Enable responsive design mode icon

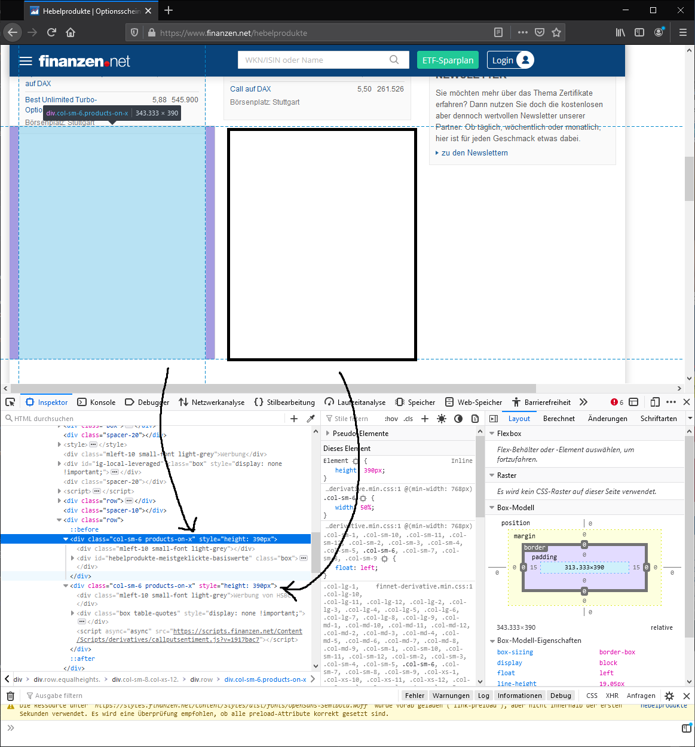click(655, 402)
